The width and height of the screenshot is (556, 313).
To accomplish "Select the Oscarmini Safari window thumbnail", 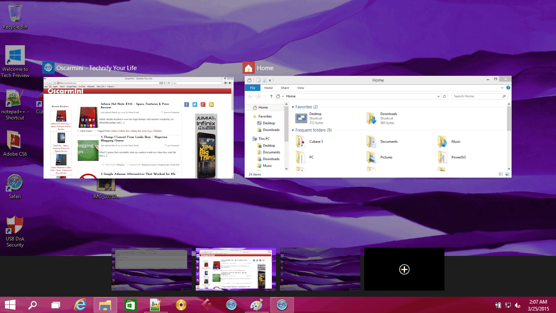I will 138,127.
